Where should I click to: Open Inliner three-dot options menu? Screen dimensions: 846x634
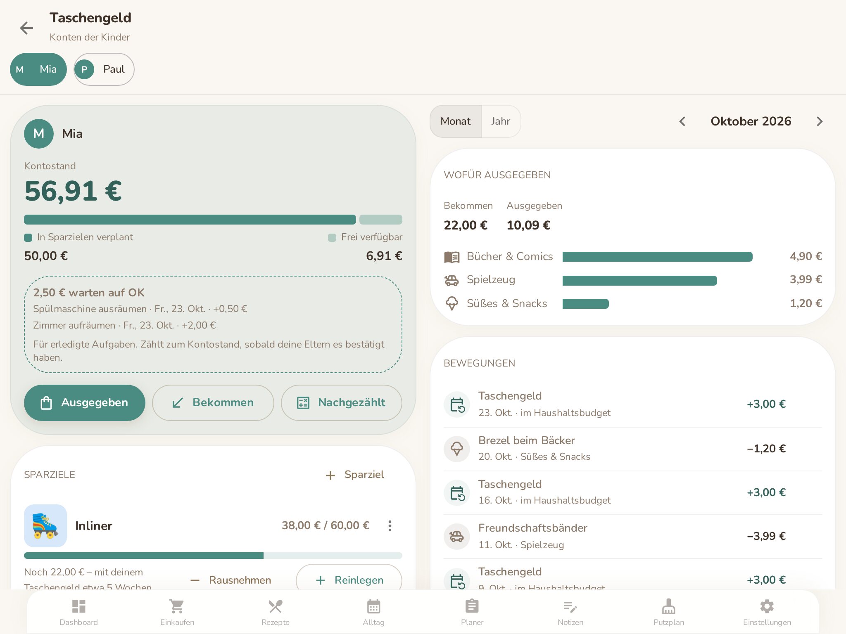click(390, 526)
